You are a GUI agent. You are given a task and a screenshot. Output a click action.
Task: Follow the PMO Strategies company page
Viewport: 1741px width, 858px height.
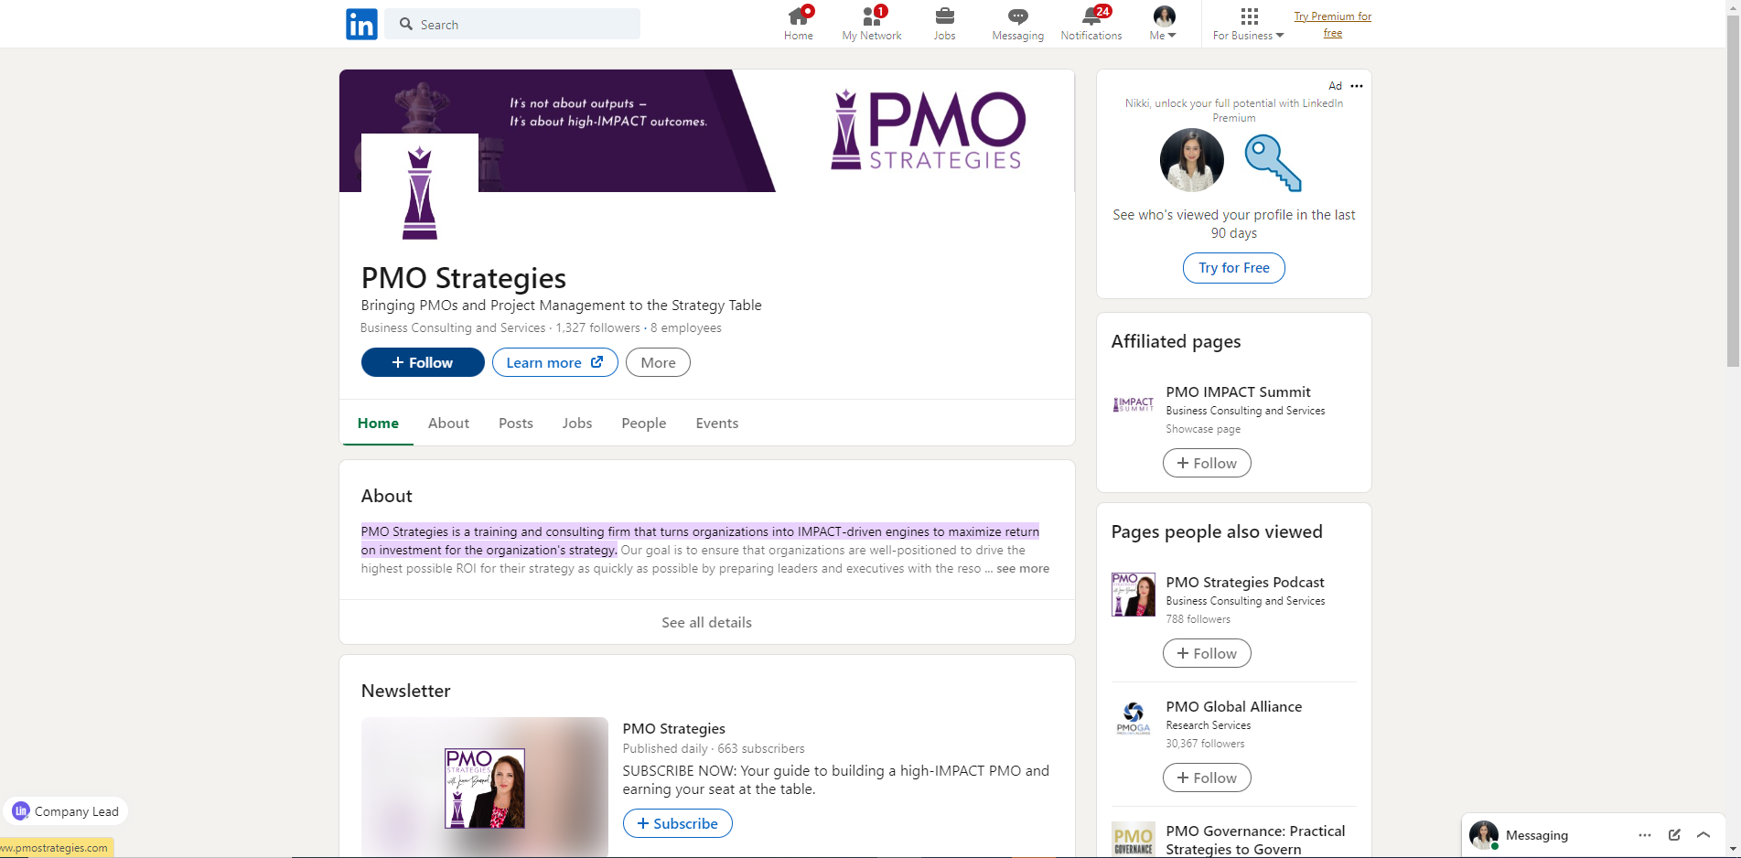(423, 362)
